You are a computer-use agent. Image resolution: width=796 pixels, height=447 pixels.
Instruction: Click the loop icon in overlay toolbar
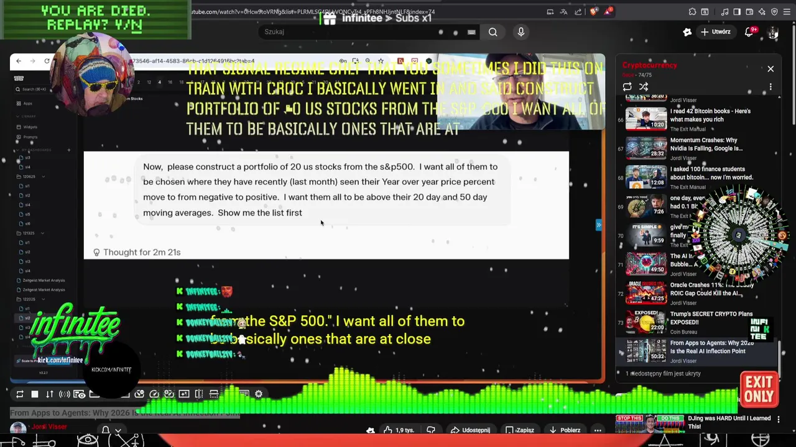point(20,394)
